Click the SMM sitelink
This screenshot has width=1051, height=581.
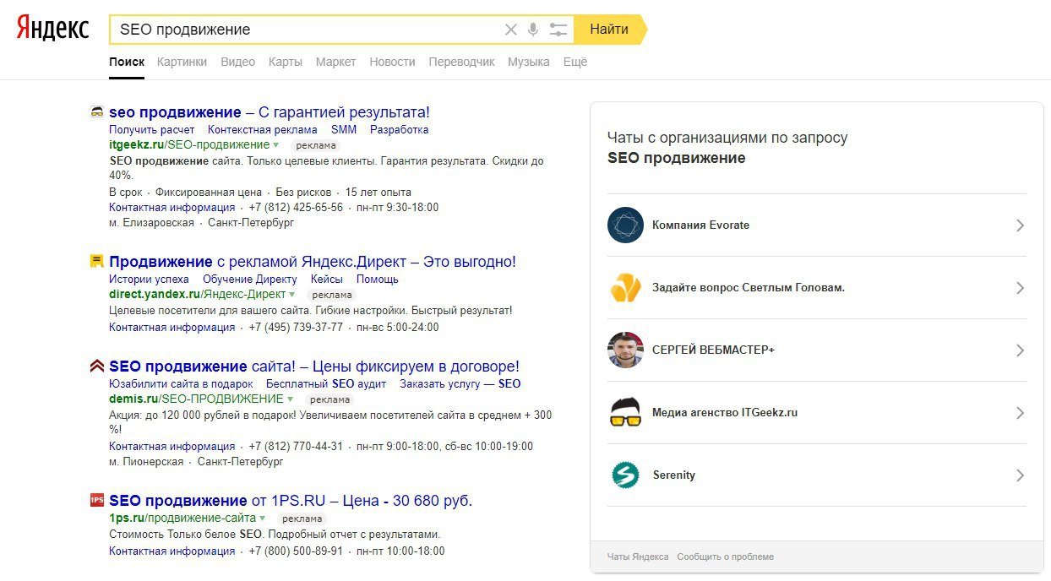click(x=344, y=130)
